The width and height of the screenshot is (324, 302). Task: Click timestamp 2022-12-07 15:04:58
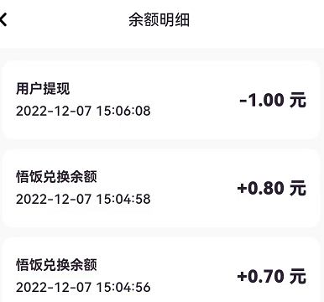coord(83,200)
